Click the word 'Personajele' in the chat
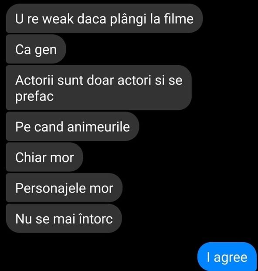Screen dimensions: 258x271 point(50,189)
